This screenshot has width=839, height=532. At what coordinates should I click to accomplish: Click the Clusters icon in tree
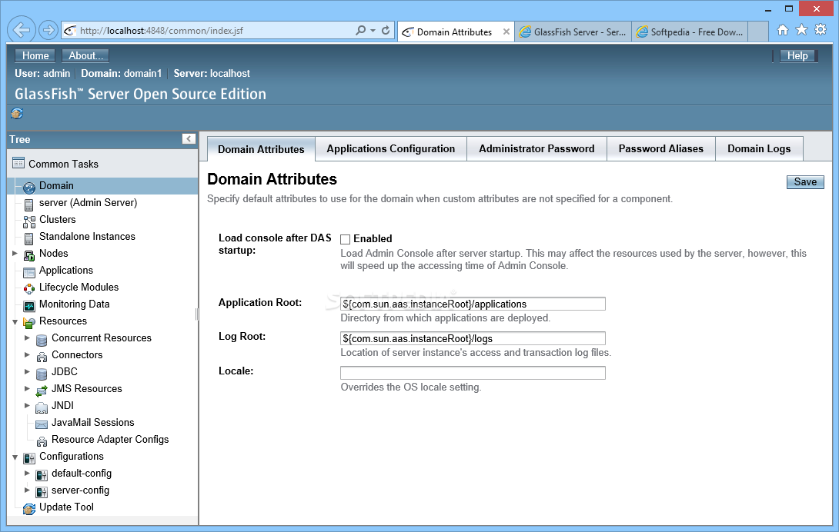coord(29,221)
